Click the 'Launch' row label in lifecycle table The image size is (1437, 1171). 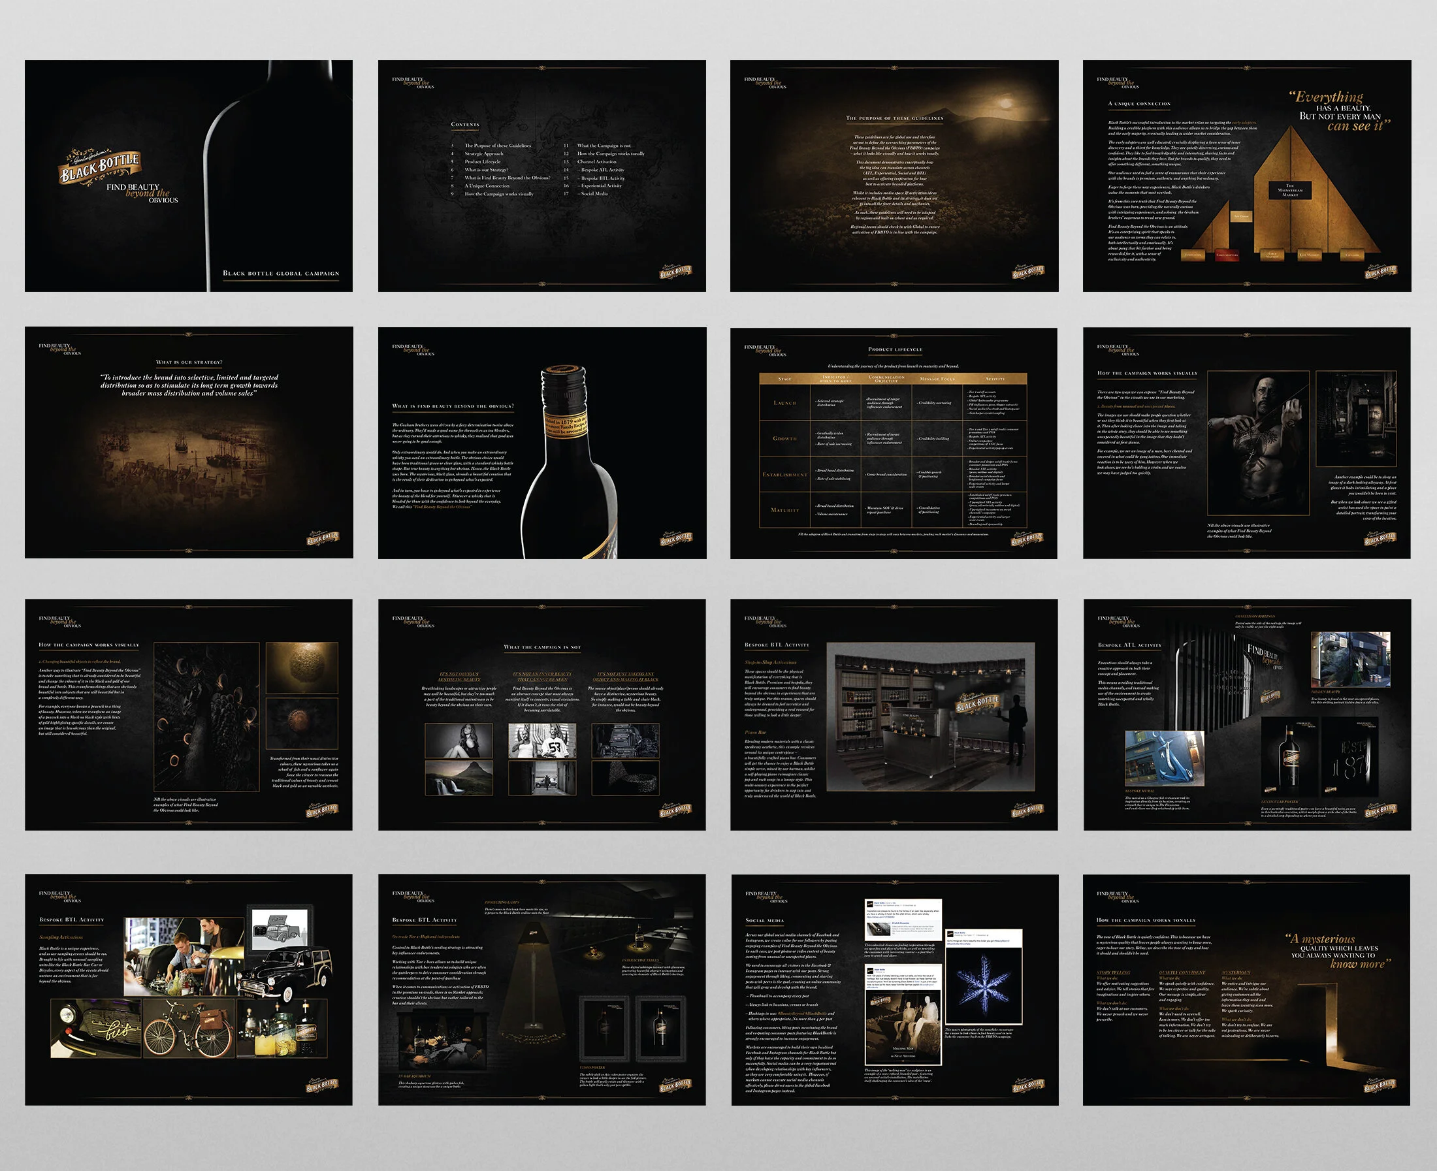point(784,403)
